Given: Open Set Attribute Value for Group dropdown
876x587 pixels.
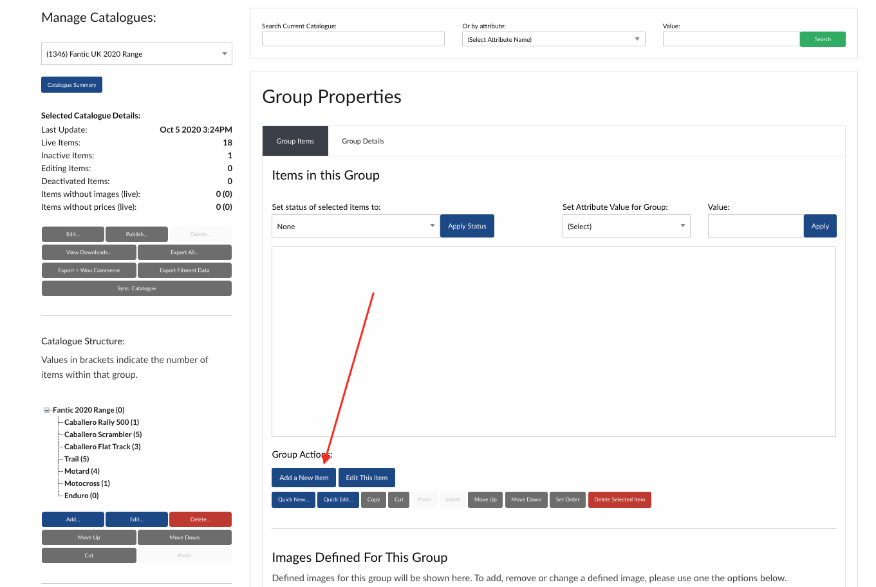Looking at the screenshot, I should pos(626,227).
